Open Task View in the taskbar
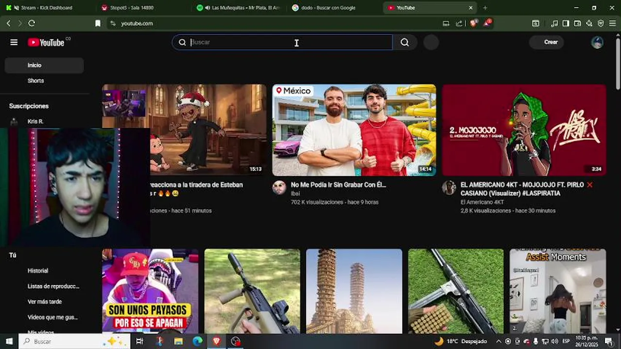This screenshot has height=349, width=621. pos(139,341)
